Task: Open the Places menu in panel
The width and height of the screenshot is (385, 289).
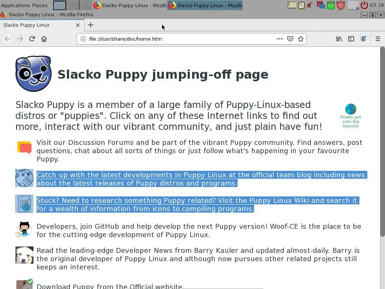Action: point(40,5)
